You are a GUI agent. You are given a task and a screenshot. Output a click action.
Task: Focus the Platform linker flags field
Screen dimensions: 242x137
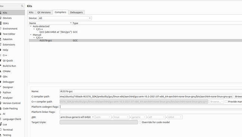click(x=151, y=112)
